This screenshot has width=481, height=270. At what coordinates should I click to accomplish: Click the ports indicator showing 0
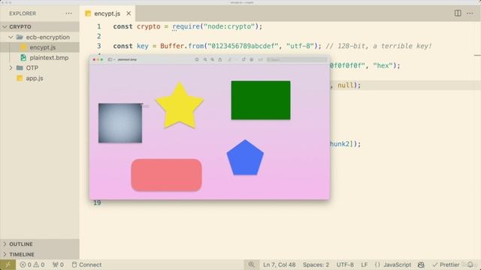tap(58, 265)
